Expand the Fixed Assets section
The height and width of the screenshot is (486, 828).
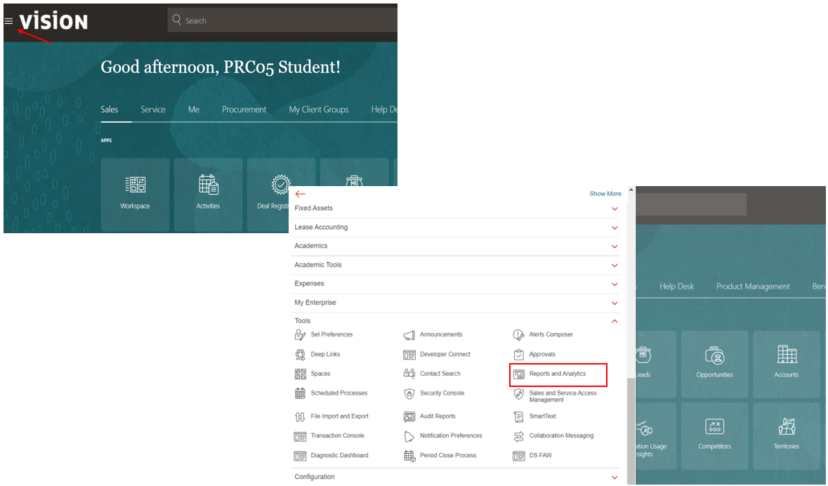click(x=615, y=209)
